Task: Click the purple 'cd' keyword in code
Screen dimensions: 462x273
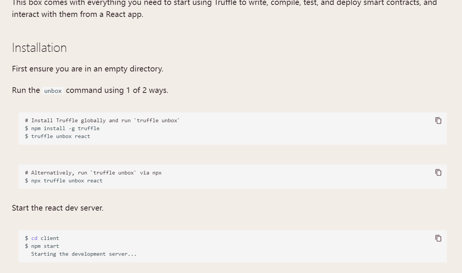Action: click(34, 238)
